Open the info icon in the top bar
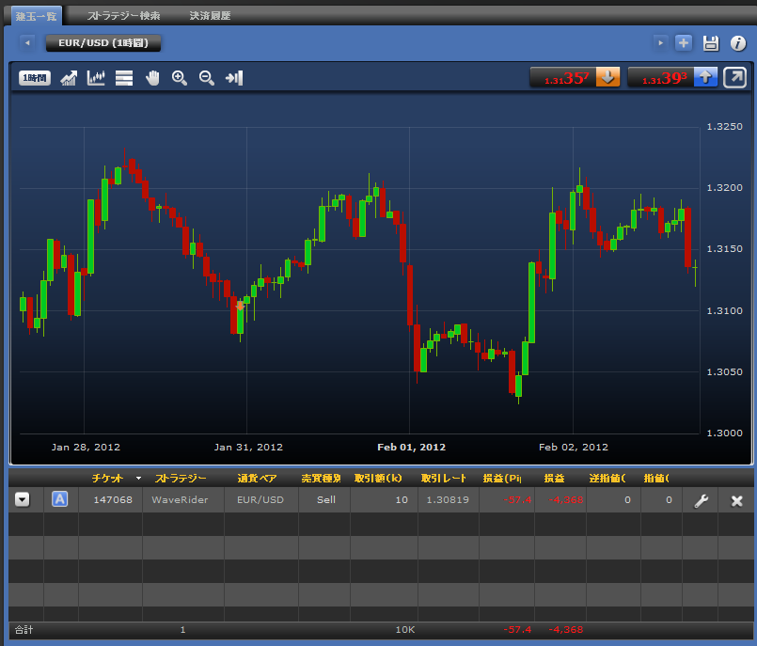 click(x=738, y=43)
